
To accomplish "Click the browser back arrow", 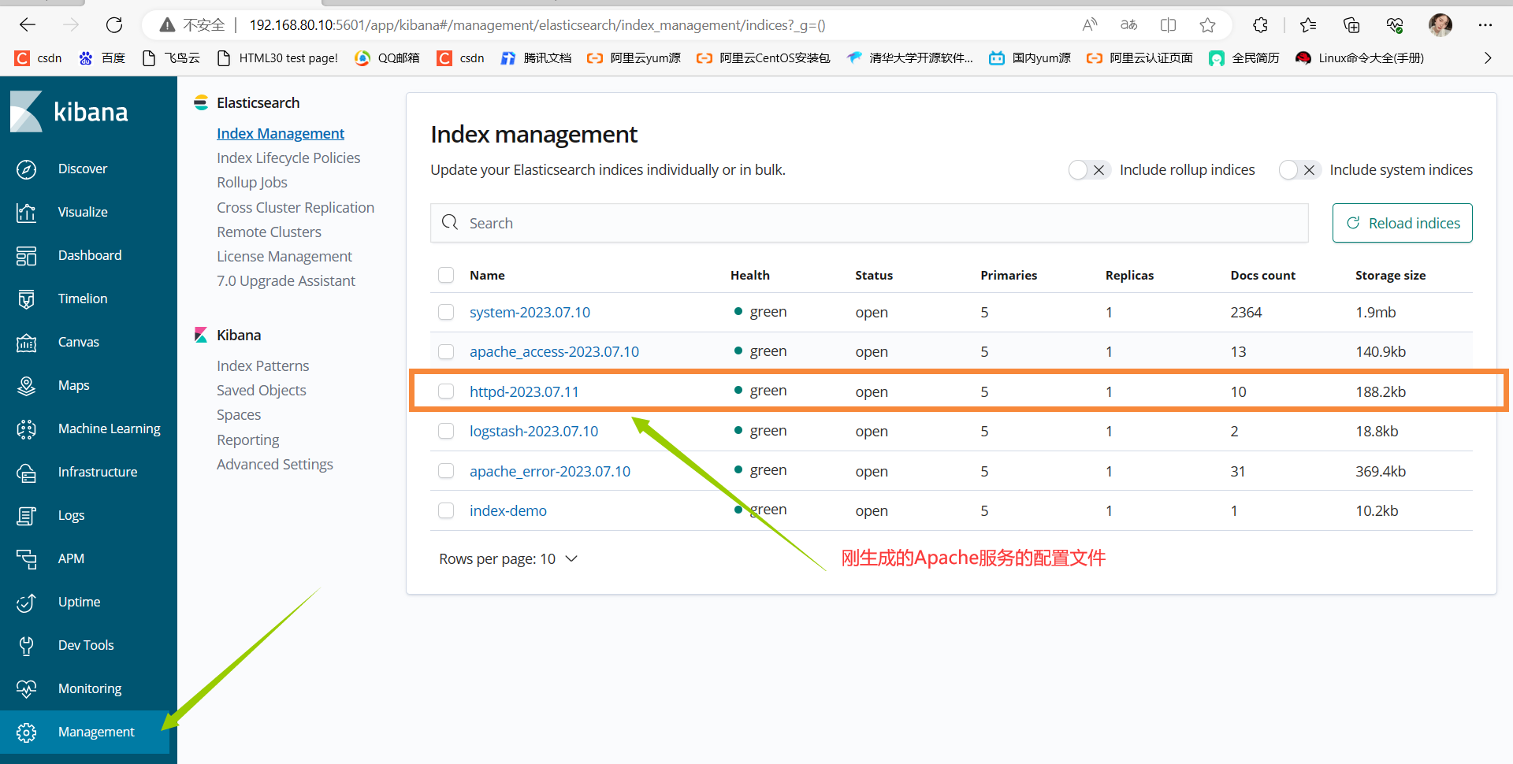I will click(28, 25).
